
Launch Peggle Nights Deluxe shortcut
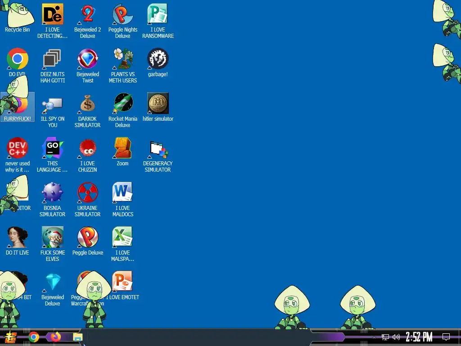tap(122, 21)
